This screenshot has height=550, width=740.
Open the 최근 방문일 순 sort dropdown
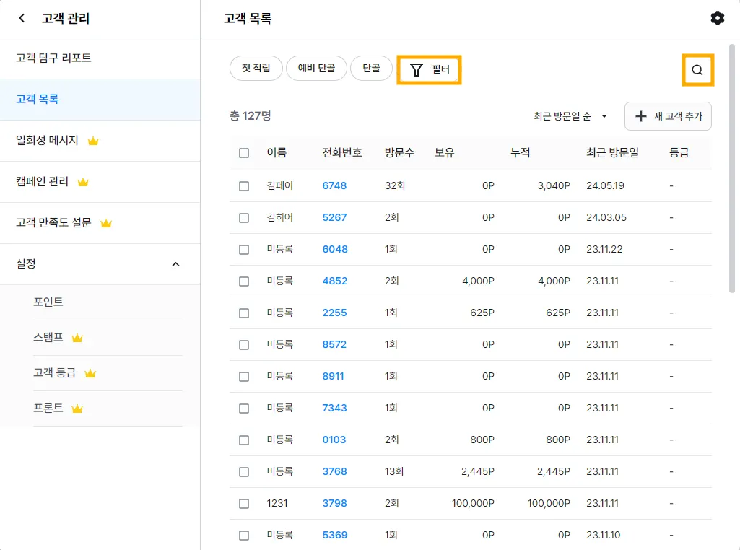570,116
